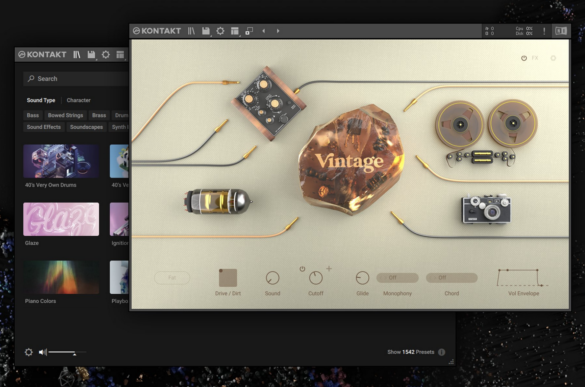The height and width of the screenshot is (387, 585).
Task: Select the Sound Type tab
Action: click(x=41, y=100)
